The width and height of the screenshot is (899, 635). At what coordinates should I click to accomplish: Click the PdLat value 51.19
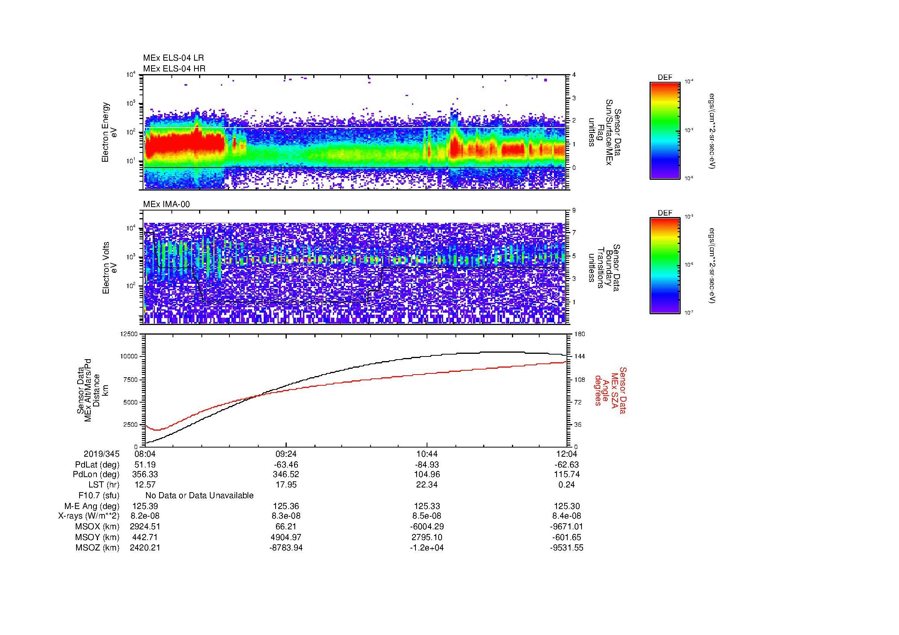click(145, 465)
